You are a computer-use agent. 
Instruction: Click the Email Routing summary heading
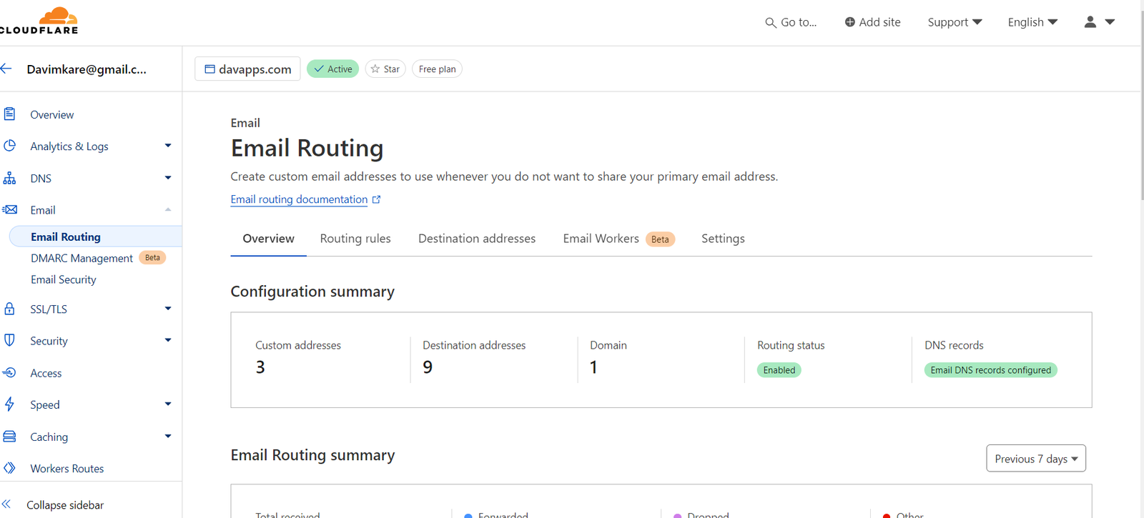click(x=312, y=455)
